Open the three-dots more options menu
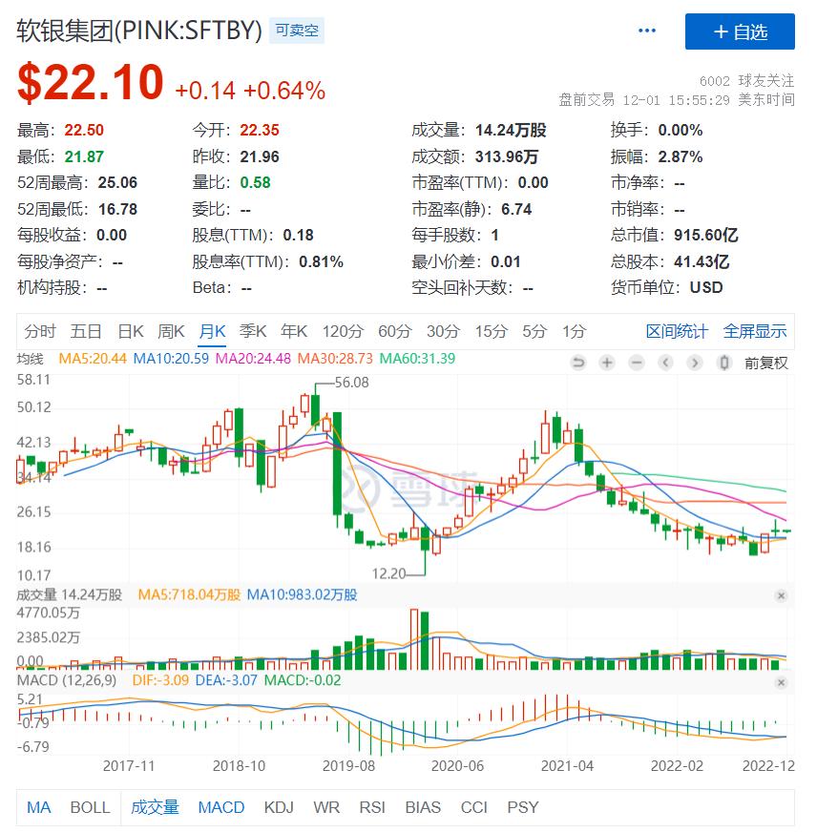This screenshot has width=817, height=832. 646,31
